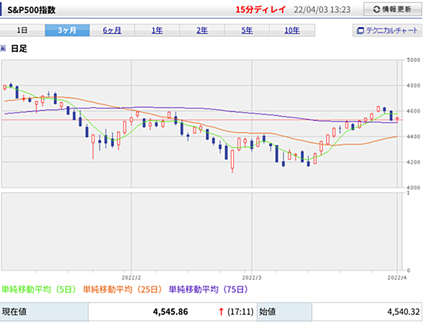Click the 4600 price axis label
This screenshot has height=322, width=423.
tap(414, 111)
